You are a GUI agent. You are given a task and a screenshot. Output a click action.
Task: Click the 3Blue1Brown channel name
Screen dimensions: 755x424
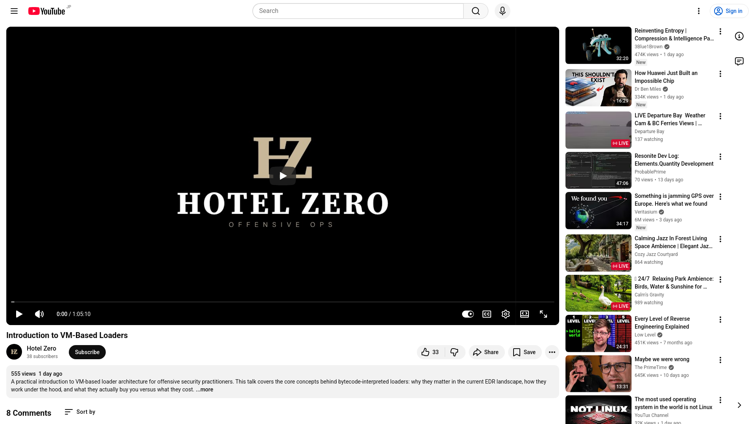[x=648, y=47]
